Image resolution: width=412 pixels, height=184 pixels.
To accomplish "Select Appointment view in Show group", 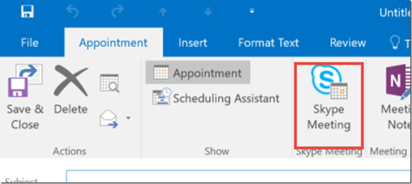I will [x=198, y=72].
